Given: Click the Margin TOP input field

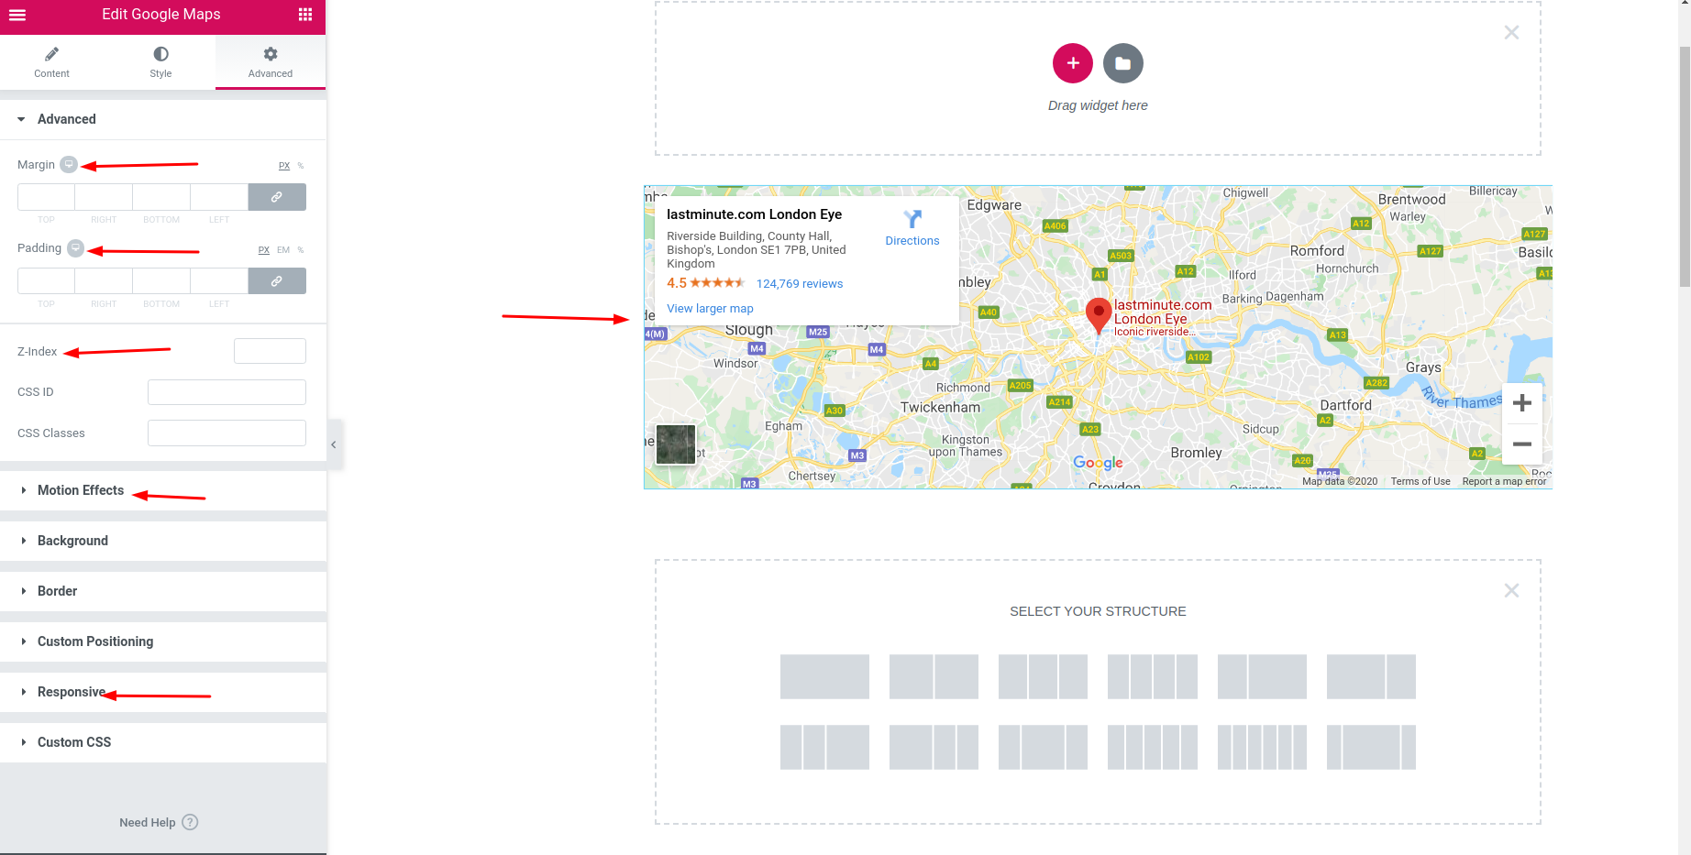Looking at the screenshot, I should [46, 197].
